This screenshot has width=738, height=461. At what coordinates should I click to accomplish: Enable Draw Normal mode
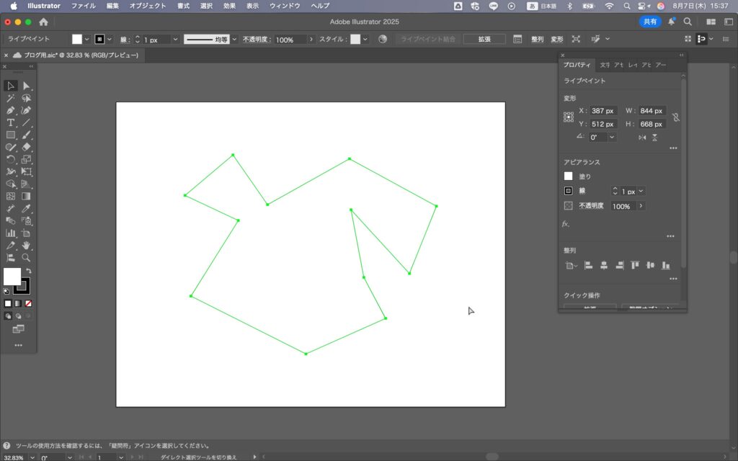[x=8, y=315]
